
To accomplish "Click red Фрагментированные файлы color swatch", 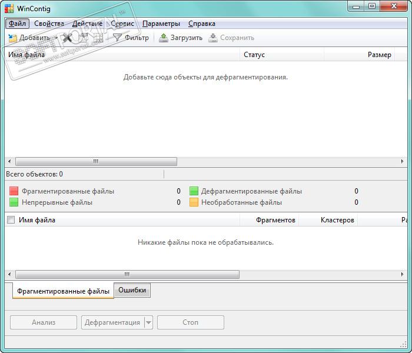I will pyautogui.click(x=14, y=191).
